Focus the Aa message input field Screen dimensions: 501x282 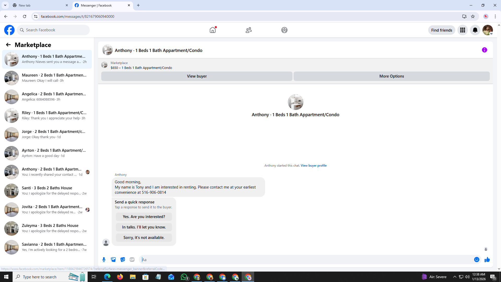click(305, 260)
